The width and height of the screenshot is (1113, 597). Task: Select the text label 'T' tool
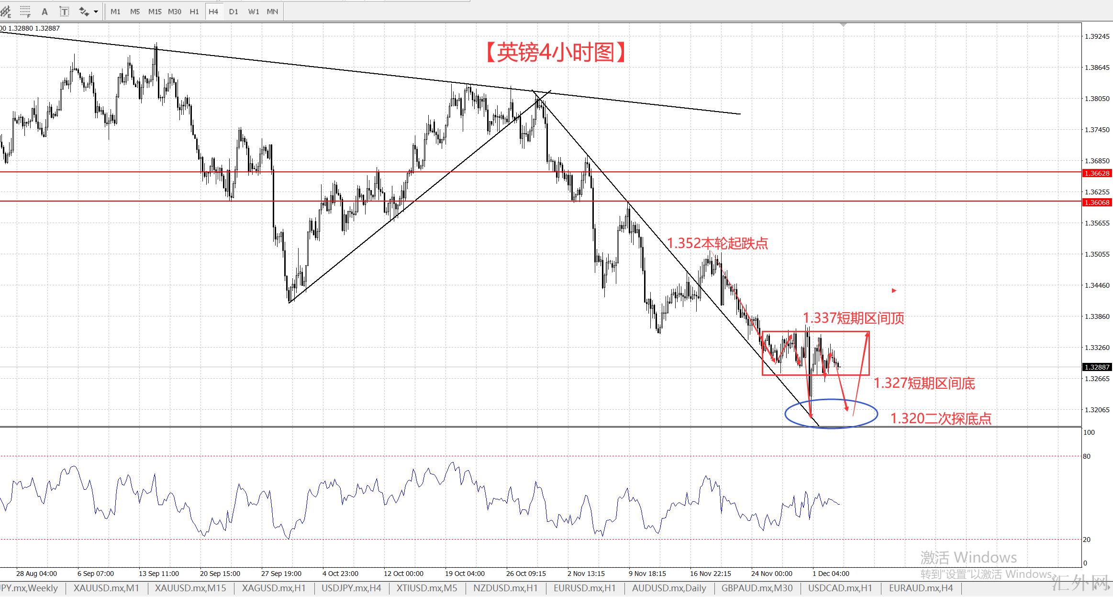(64, 11)
